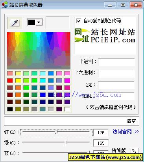Click the 蓝(B) slider track
Screen dimensions: 144x162
tap(56, 152)
